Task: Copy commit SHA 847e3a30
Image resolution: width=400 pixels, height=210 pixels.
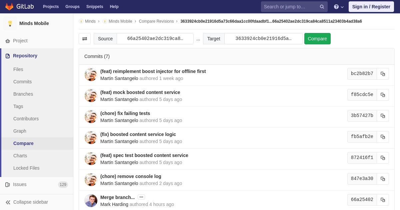Action: [x=383, y=179]
